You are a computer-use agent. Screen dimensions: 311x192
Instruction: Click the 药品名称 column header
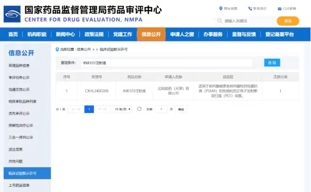134,77
